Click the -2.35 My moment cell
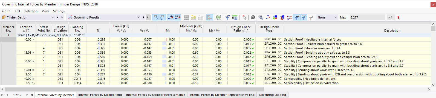436x98 pixels. (x=195, y=57)
